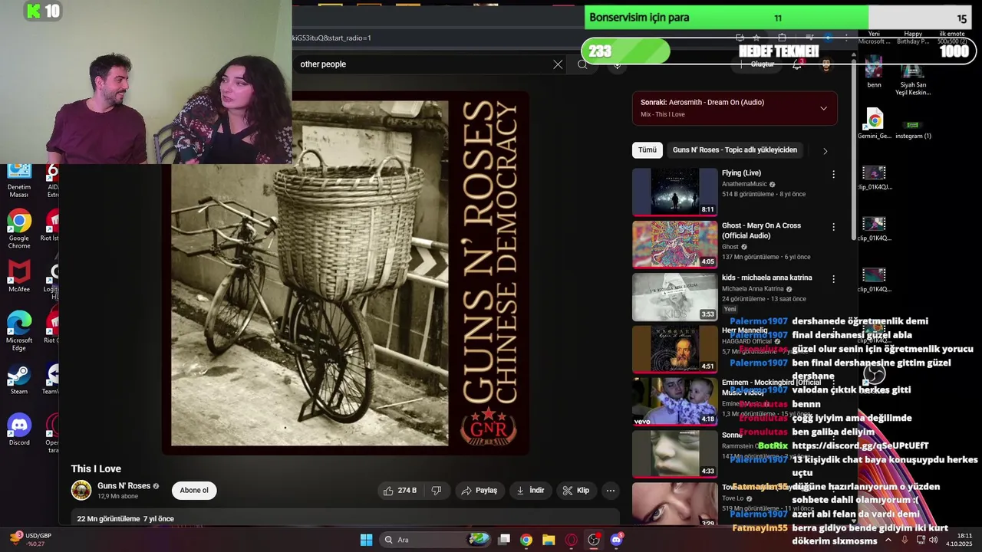Open Discord desktop shortcut

pyautogui.click(x=19, y=430)
